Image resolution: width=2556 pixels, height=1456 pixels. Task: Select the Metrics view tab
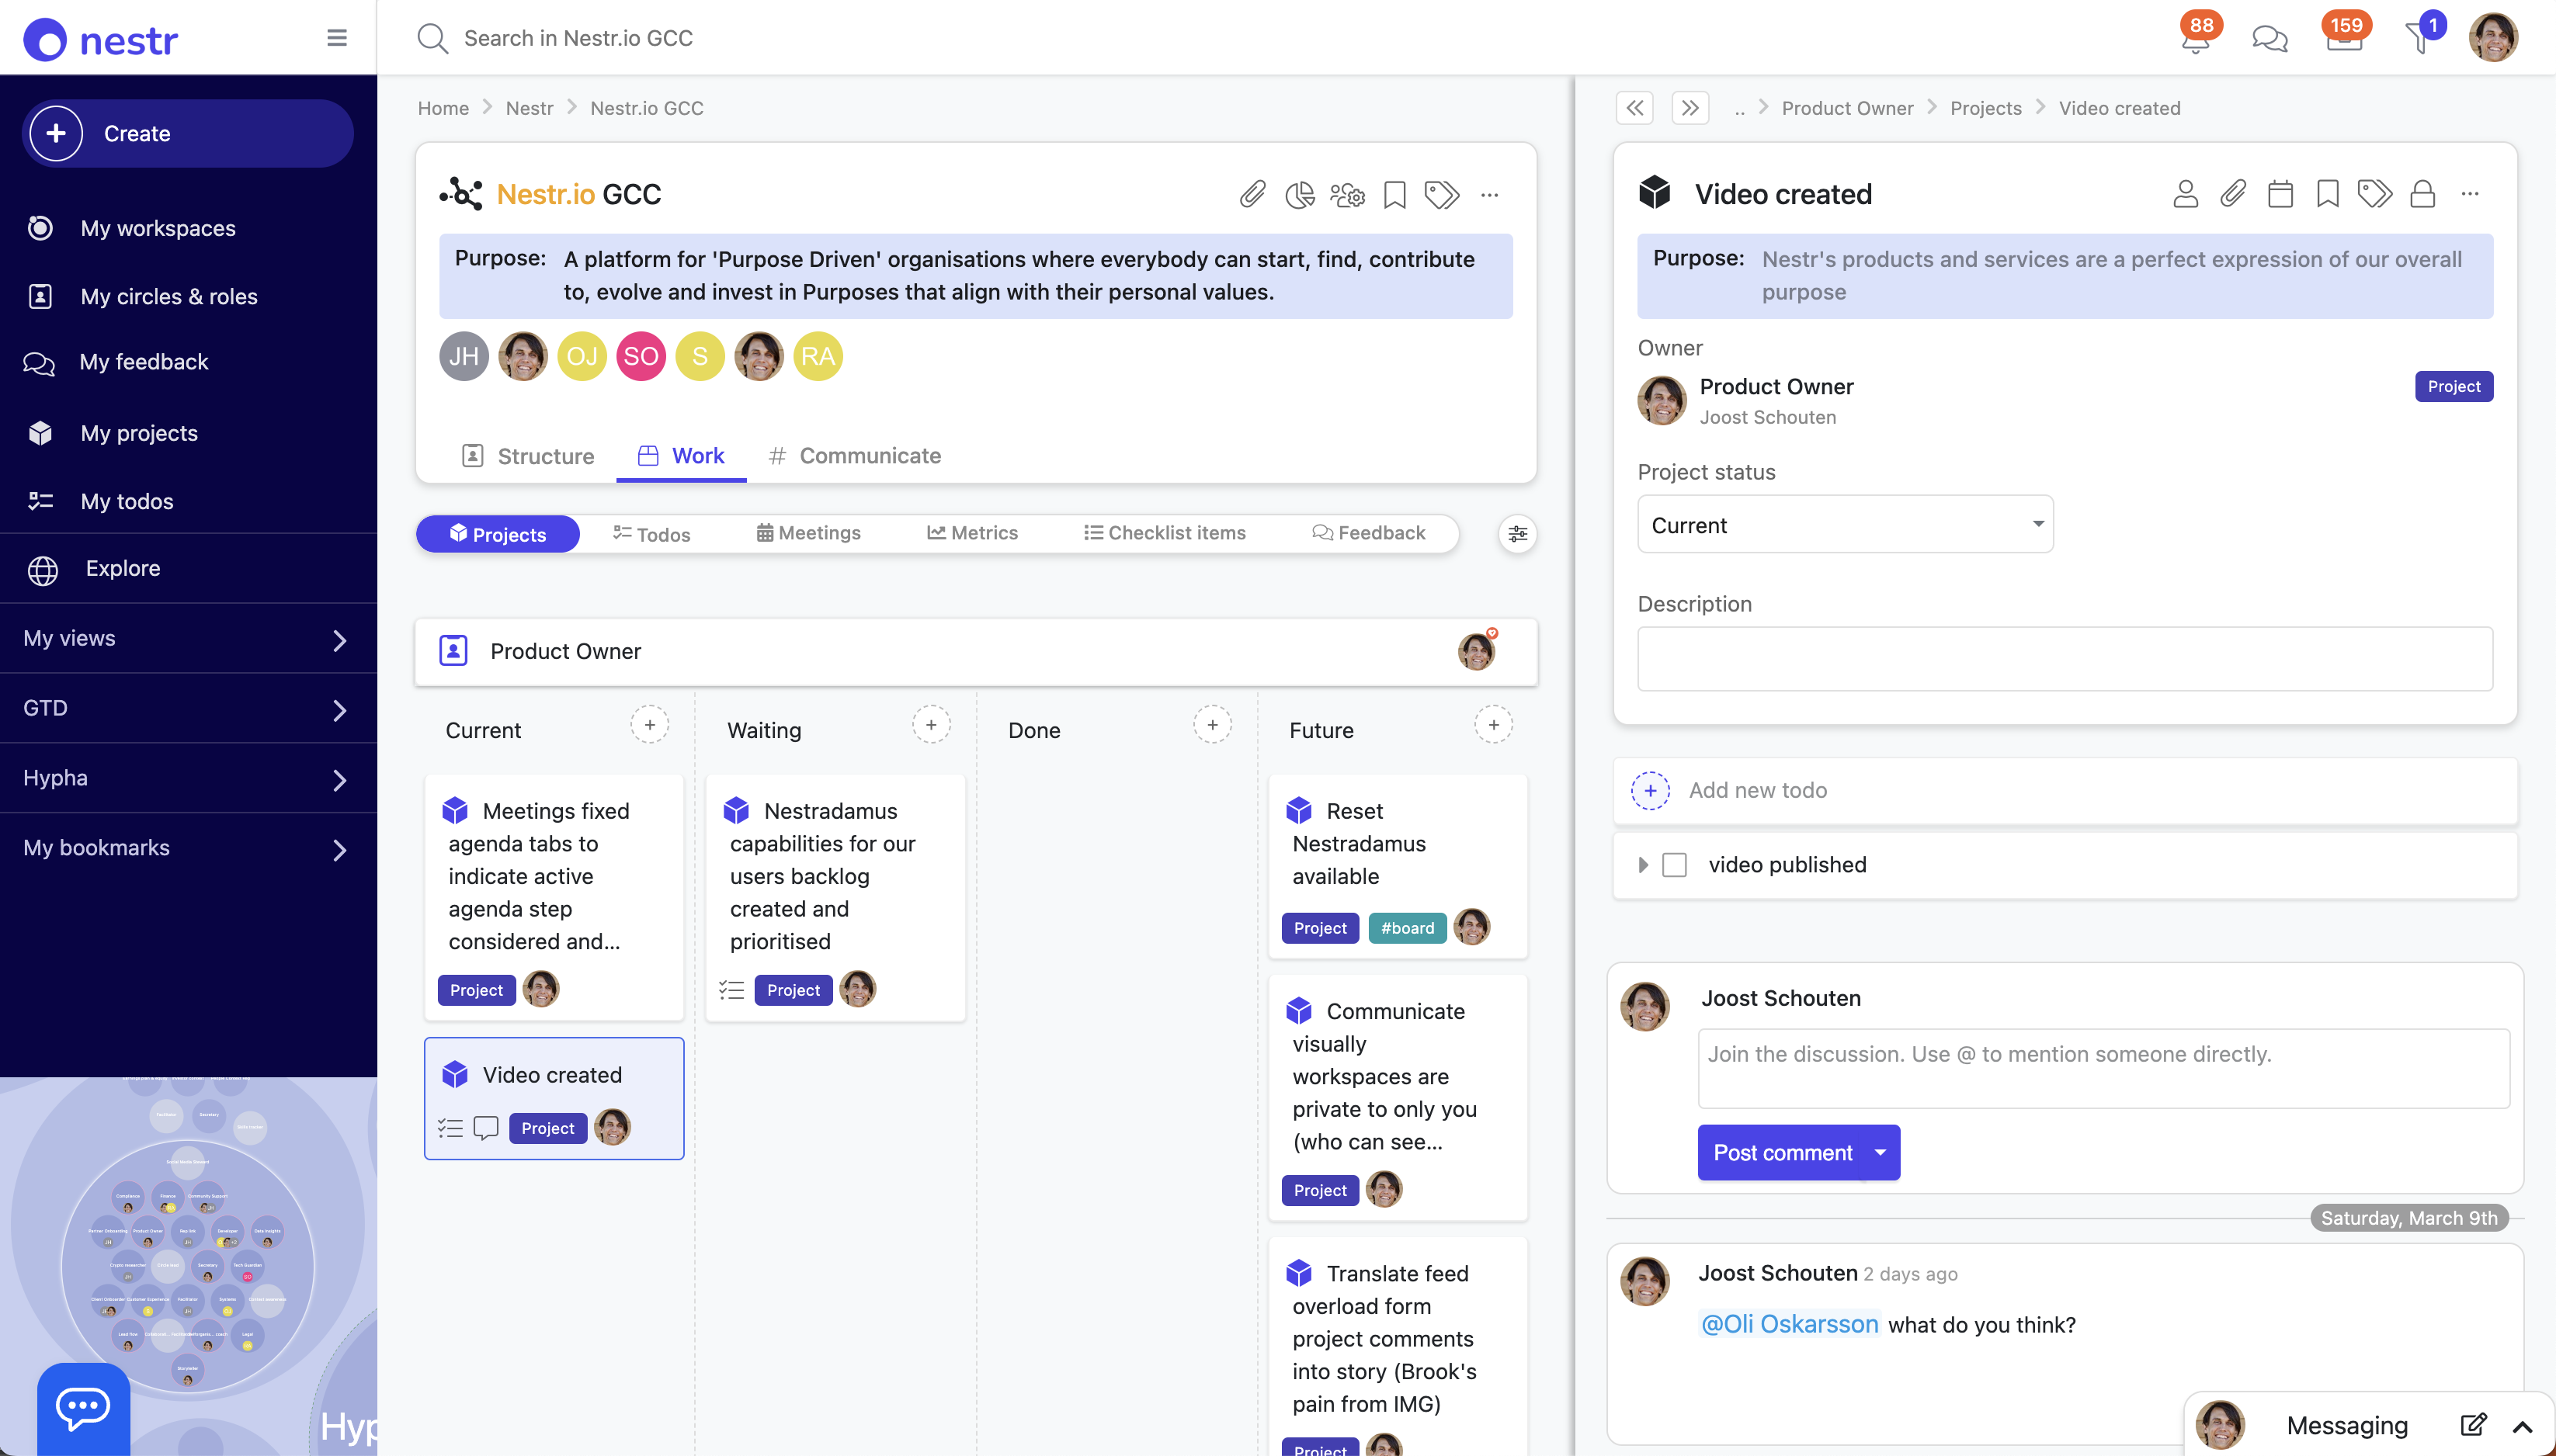(972, 533)
